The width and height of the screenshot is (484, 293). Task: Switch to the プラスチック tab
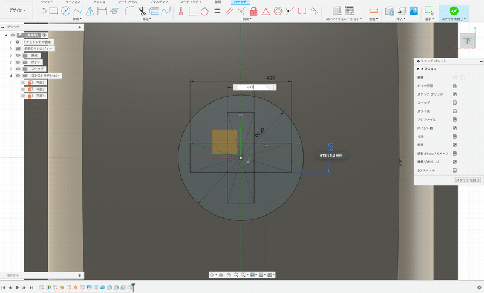pos(159,2)
